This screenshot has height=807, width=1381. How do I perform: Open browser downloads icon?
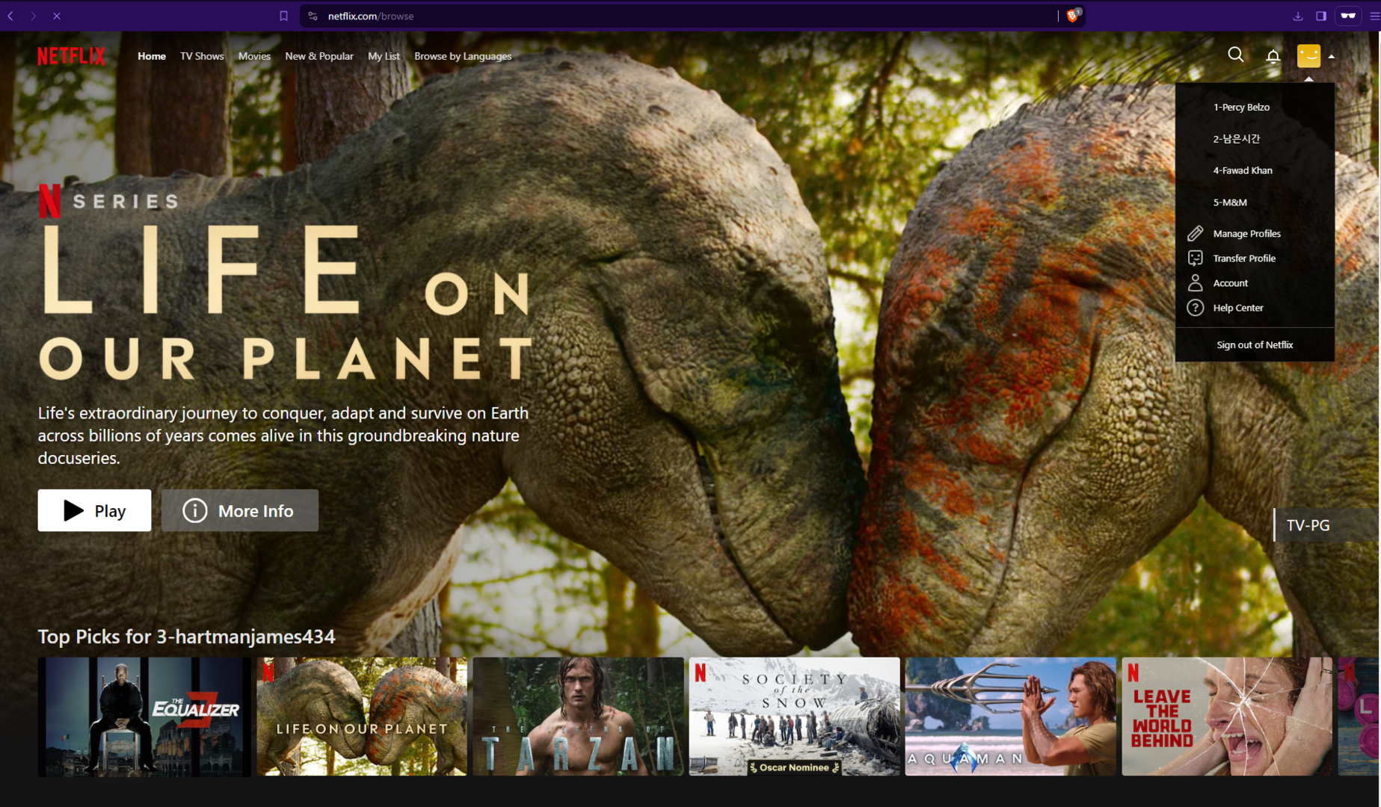point(1297,16)
